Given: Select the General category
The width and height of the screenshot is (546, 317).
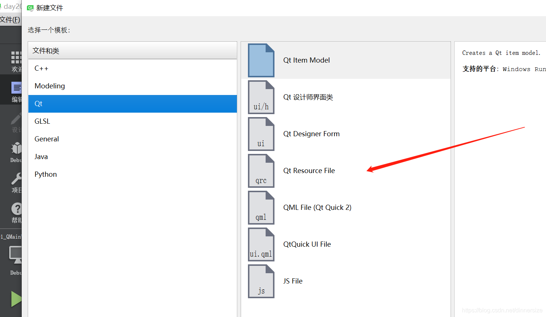Looking at the screenshot, I should (133, 139).
